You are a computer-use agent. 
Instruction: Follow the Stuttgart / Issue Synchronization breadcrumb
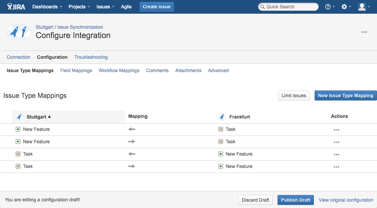tap(69, 27)
